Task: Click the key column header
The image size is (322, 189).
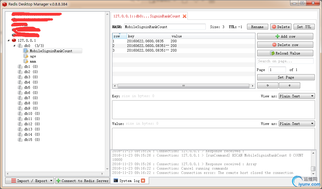Action: pyautogui.click(x=149, y=36)
